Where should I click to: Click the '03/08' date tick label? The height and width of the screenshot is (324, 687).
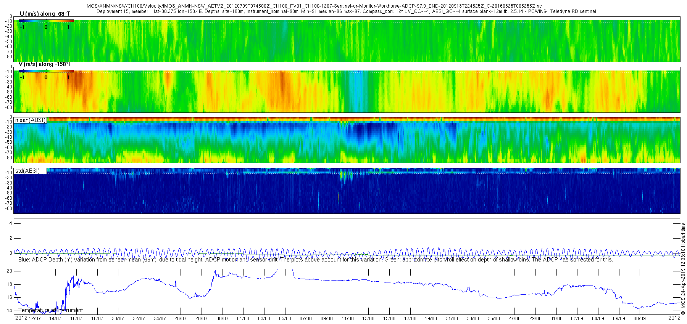coord(264,319)
